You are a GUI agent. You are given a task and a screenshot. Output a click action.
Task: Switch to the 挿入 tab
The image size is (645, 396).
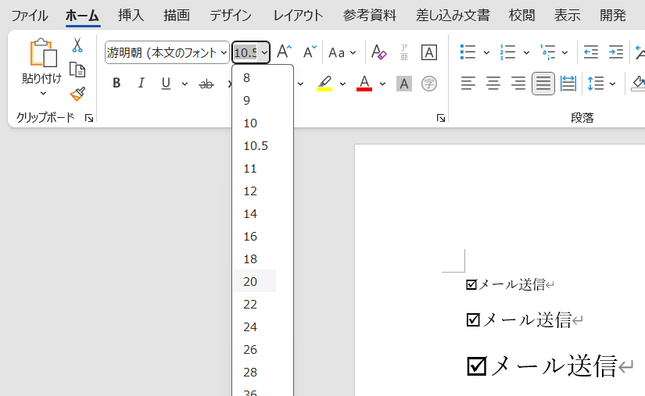point(131,16)
